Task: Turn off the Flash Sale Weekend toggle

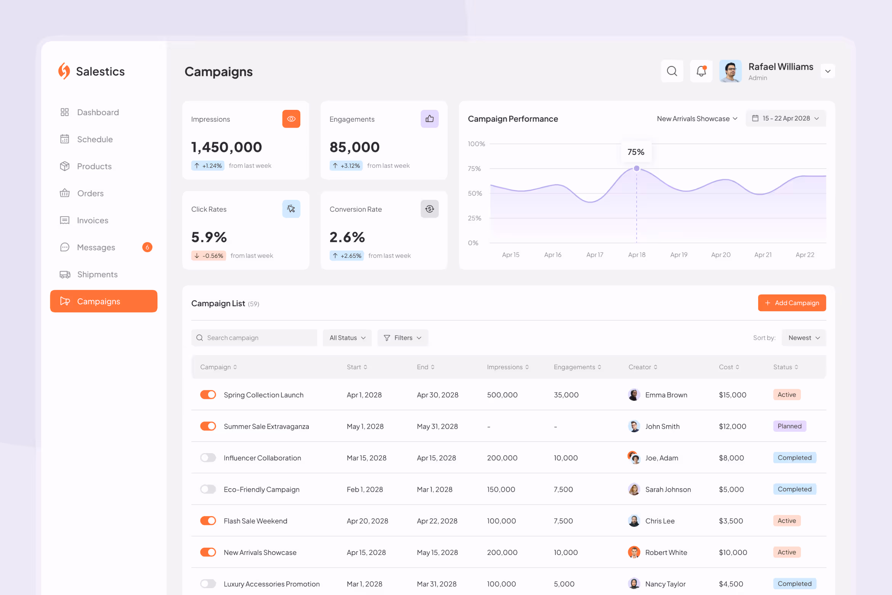Action: (208, 521)
